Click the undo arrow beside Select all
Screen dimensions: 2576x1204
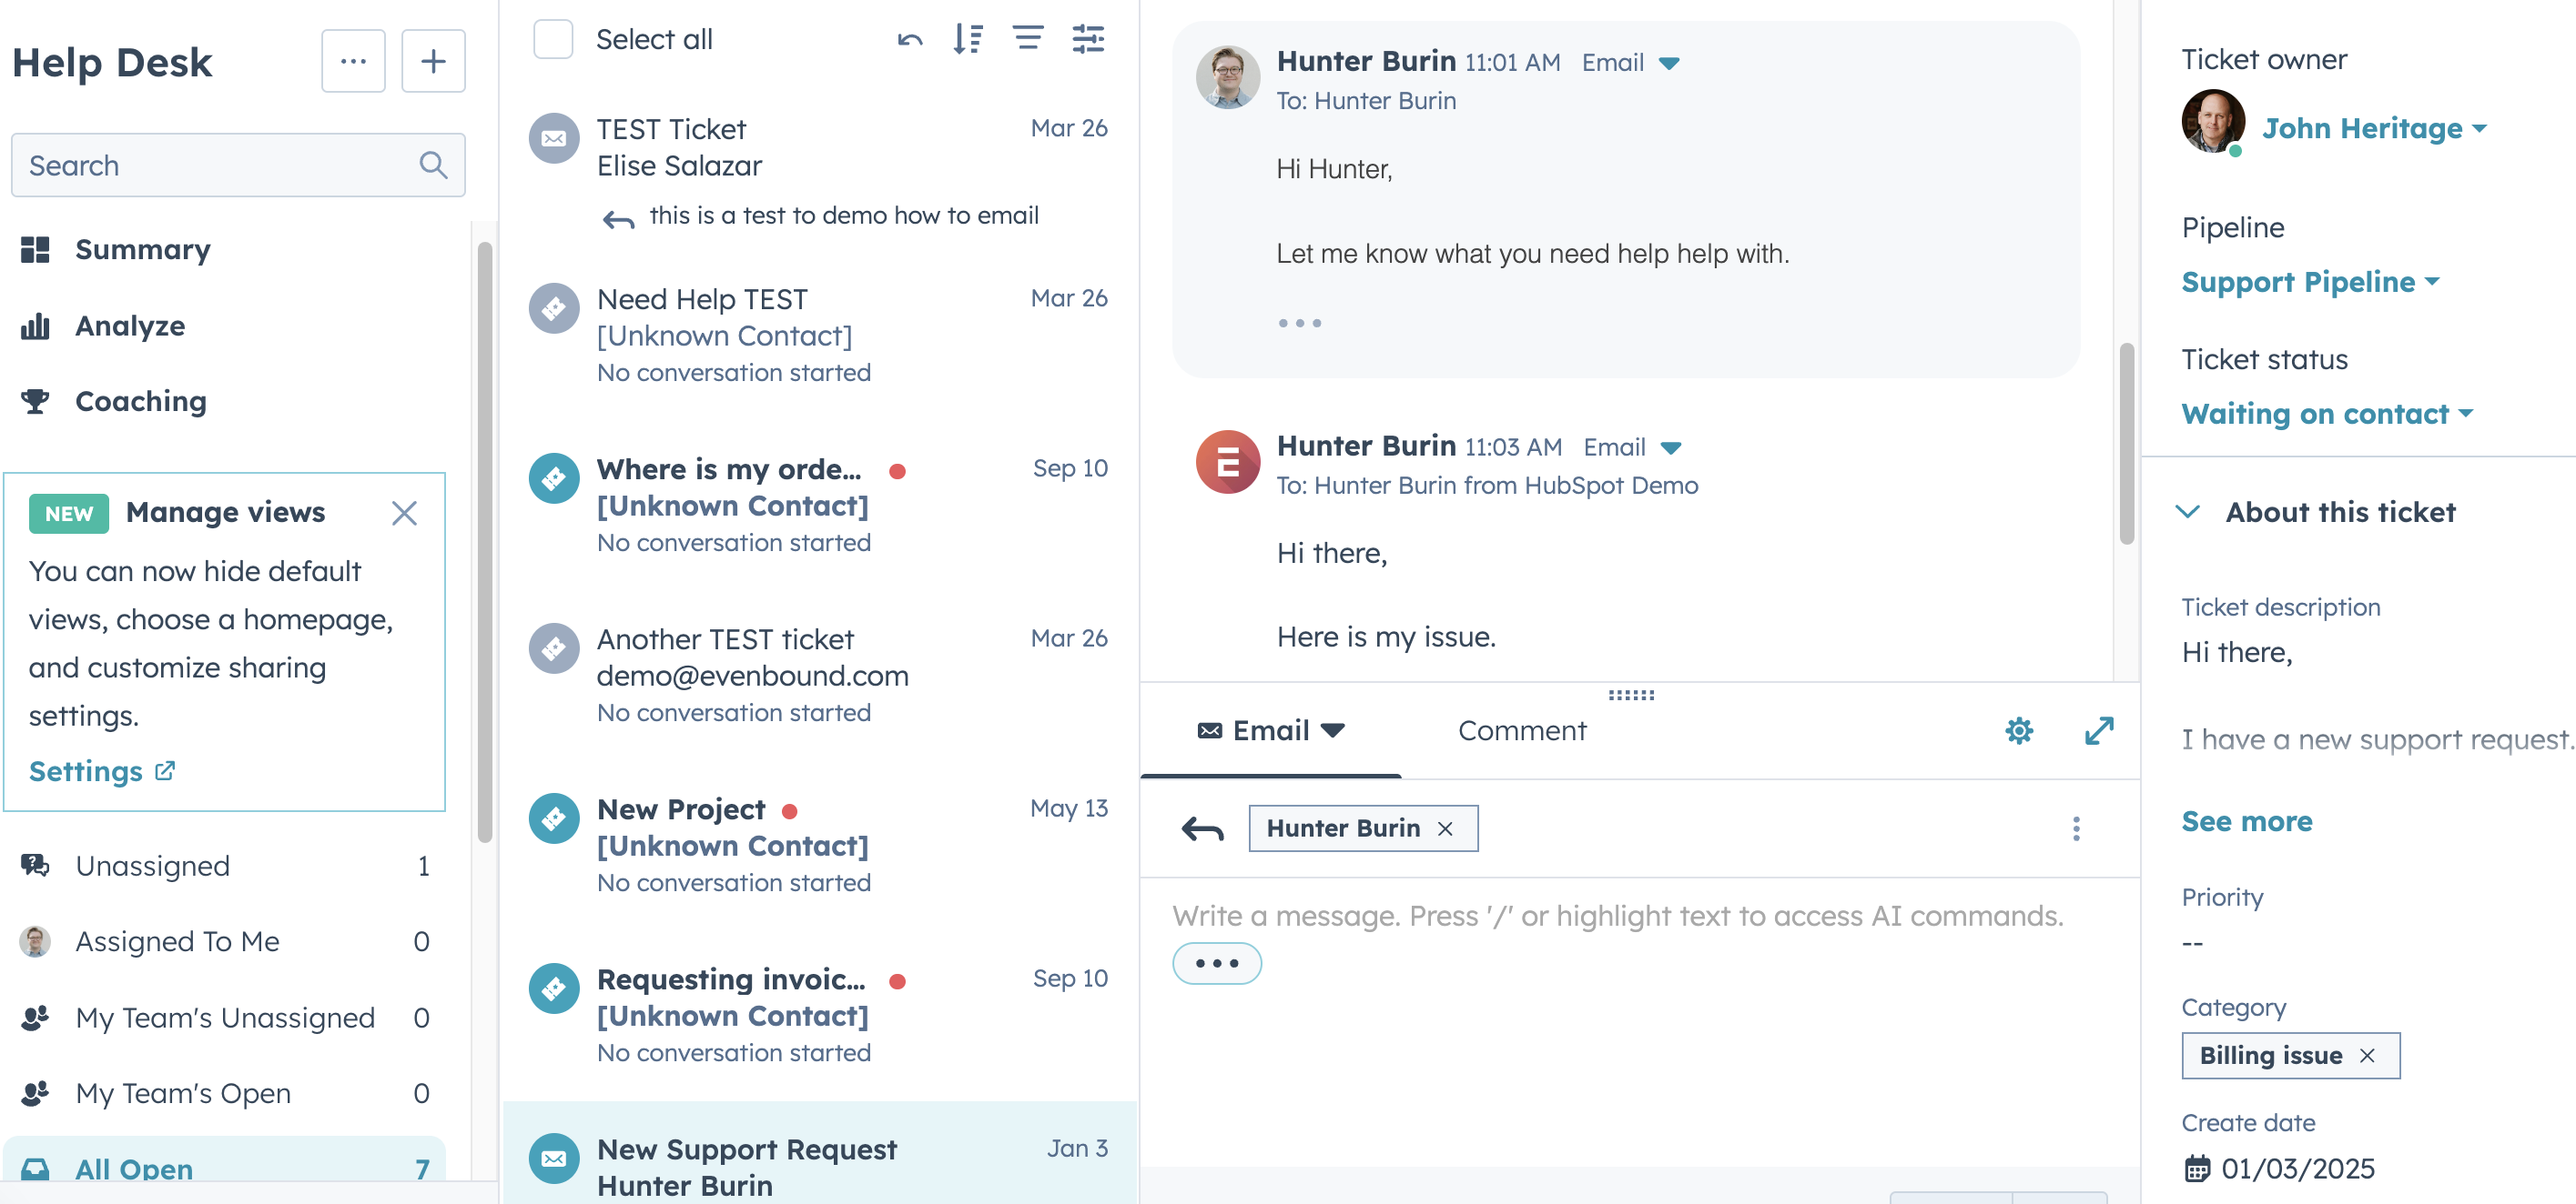click(909, 40)
